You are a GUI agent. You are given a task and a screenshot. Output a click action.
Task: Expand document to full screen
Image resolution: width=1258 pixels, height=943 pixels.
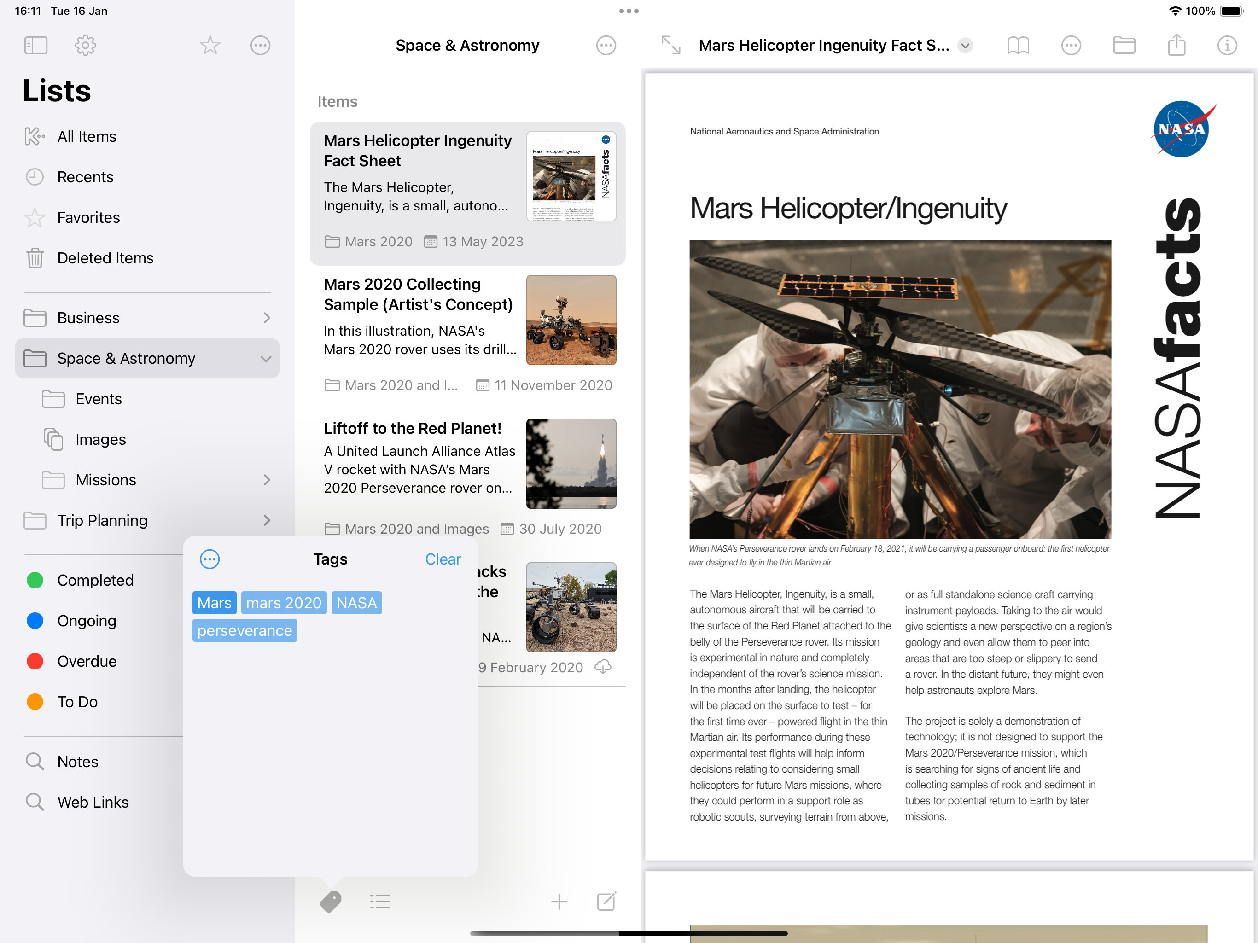tap(670, 46)
